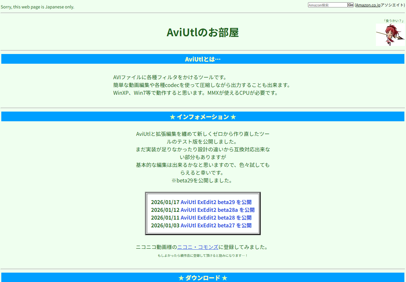This screenshot has width=406, height=282.
Task: Click the left star in the インフォメーション header
Action: point(172,117)
